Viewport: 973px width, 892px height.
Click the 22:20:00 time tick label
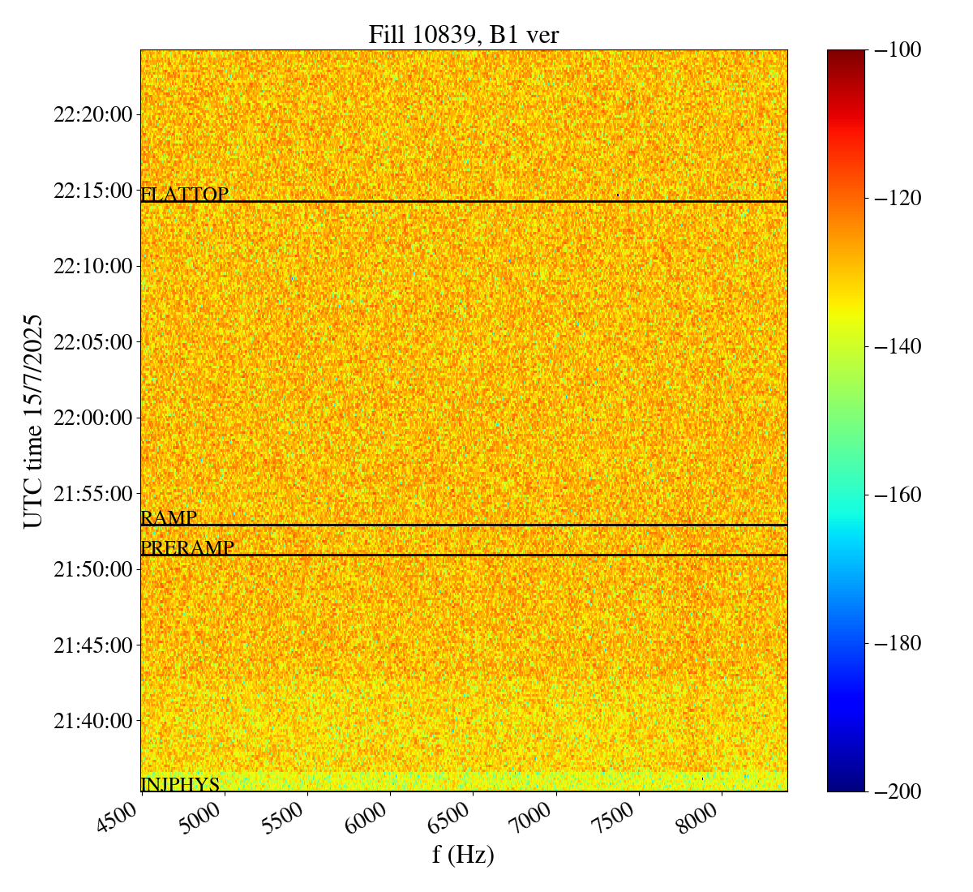click(92, 114)
